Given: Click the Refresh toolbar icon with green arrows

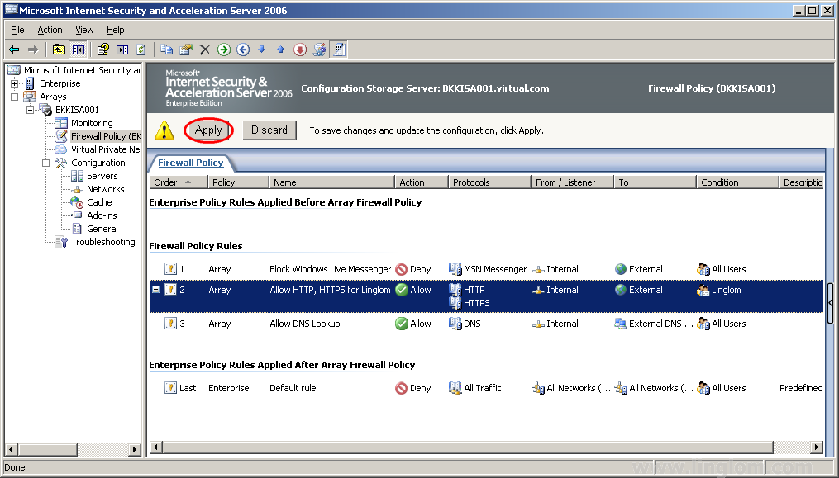Looking at the screenshot, I should coord(141,50).
